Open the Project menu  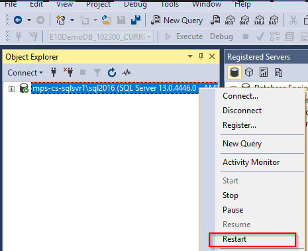[x=98, y=4]
